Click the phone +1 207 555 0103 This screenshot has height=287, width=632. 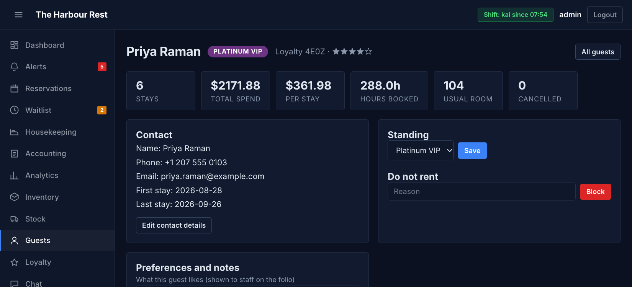tap(196, 163)
